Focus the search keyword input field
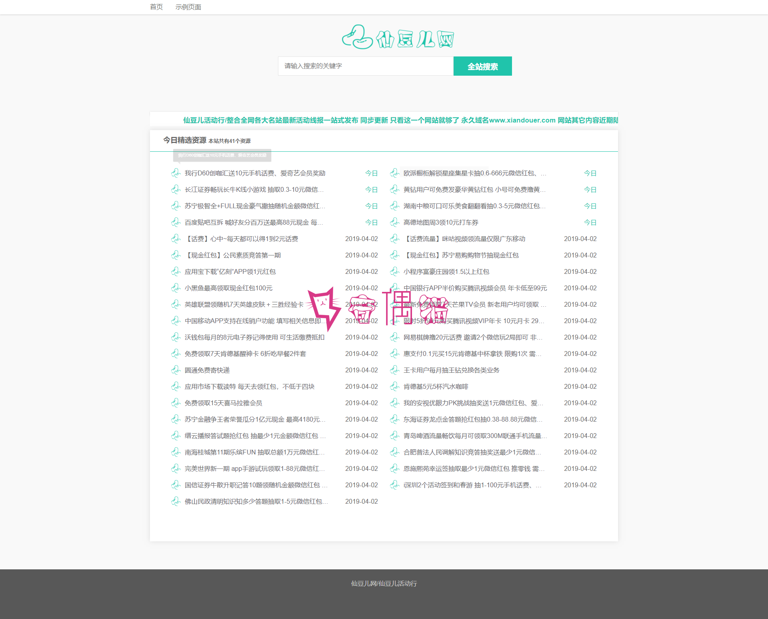 click(366, 66)
